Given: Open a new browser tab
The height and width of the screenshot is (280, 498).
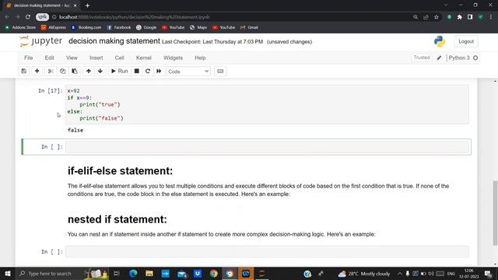Looking at the screenshot, I should (87, 5).
